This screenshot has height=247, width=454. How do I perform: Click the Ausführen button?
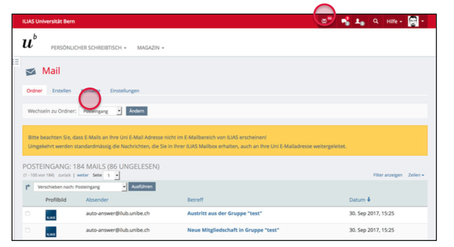click(142, 186)
